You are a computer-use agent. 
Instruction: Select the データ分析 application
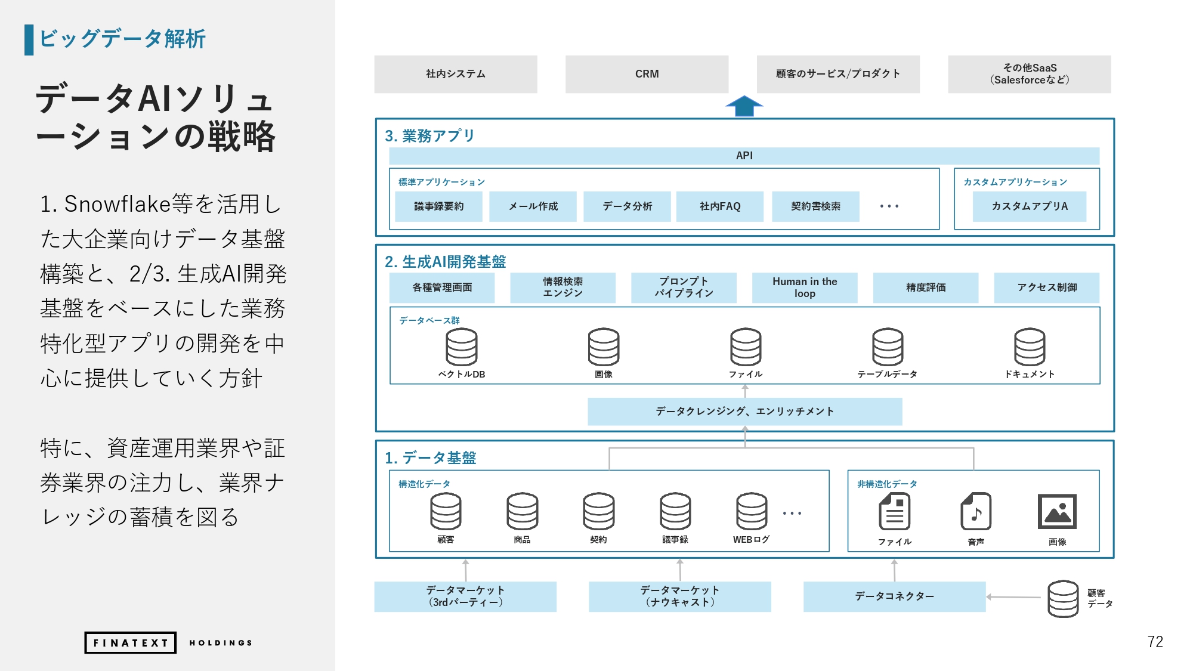coord(628,206)
